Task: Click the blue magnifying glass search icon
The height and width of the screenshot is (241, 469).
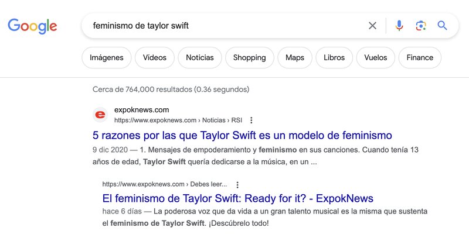Action: pos(442,26)
